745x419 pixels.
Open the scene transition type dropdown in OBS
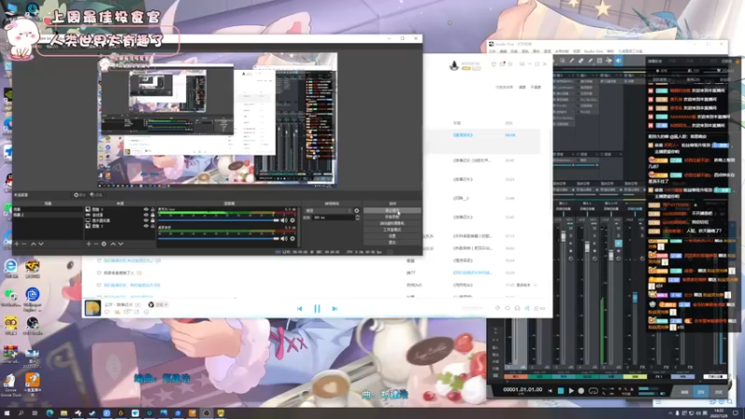point(329,210)
